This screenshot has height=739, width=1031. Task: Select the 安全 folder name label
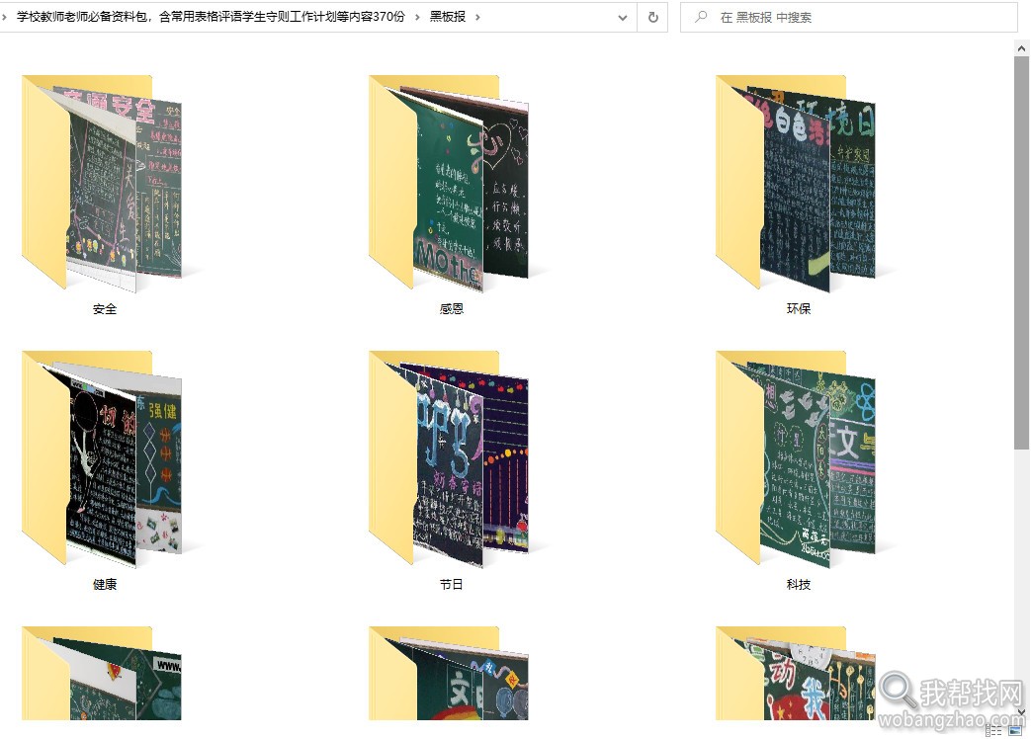coord(105,308)
